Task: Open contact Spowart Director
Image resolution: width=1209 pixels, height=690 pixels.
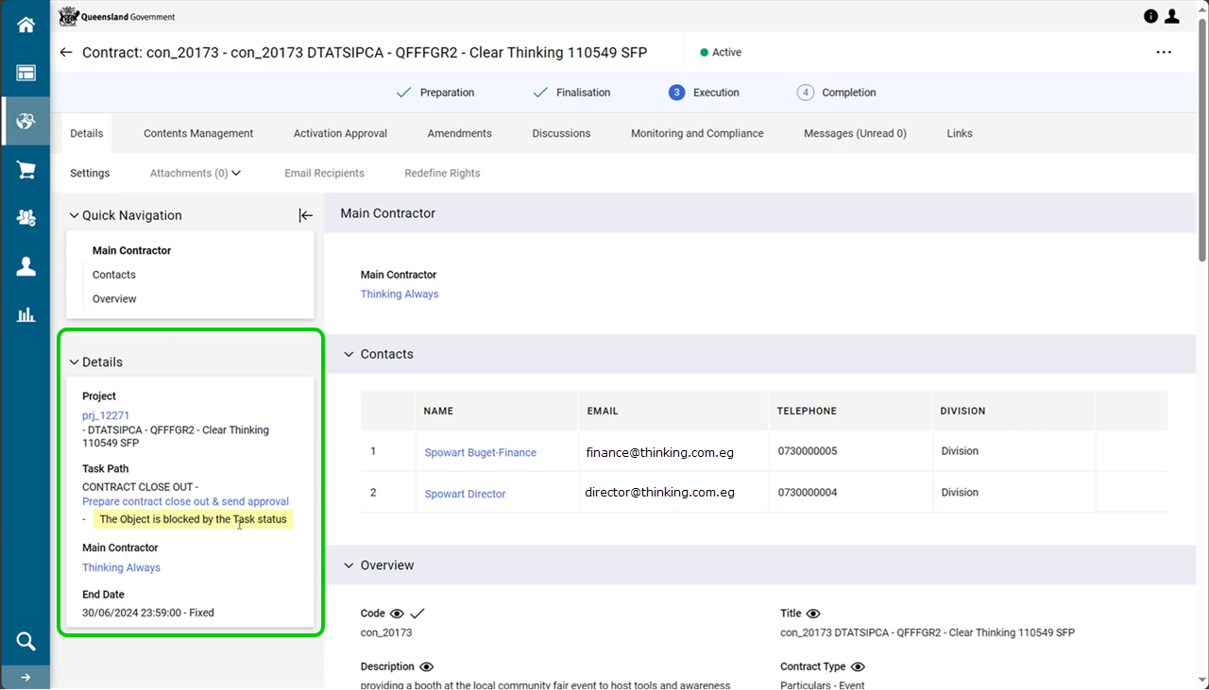Action: click(465, 494)
